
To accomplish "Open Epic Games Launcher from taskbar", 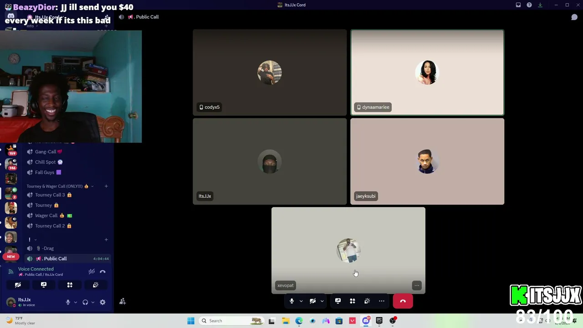I will [379, 321].
